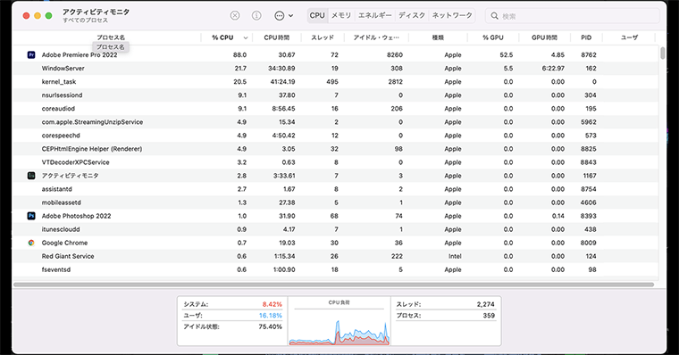Switch to the エネルギー tab
This screenshot has width=679, height=355.
[x=374, y=15]
